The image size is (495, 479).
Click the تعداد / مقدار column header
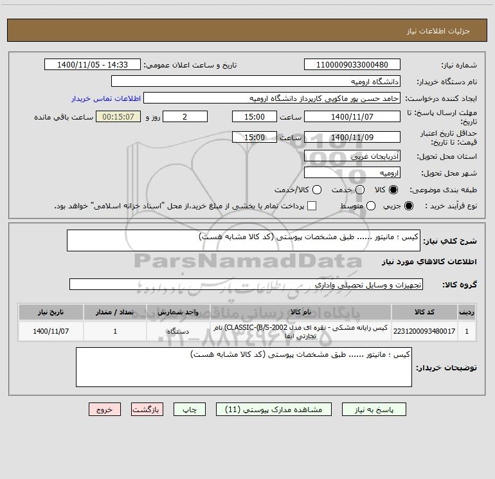tap(115, 312)
